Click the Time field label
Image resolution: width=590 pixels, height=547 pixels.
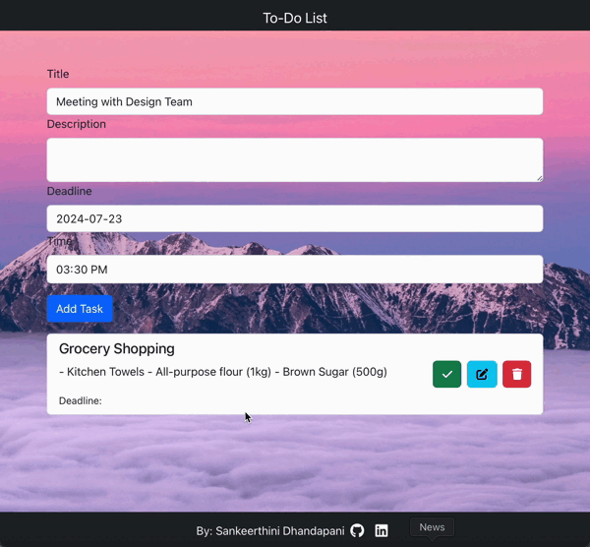pyautogui.click(x=59, y=241)
